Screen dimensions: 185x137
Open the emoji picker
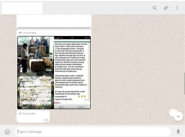pos(8,132)
